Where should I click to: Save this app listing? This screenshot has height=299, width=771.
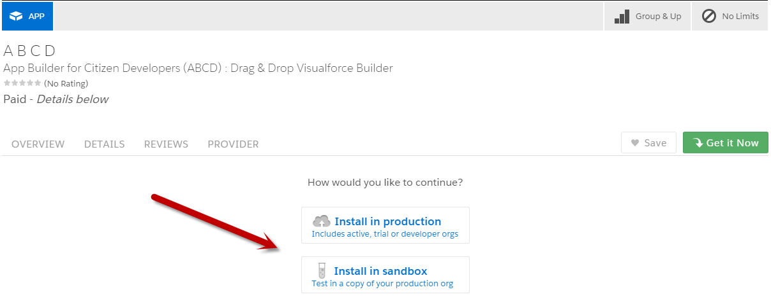648,143
